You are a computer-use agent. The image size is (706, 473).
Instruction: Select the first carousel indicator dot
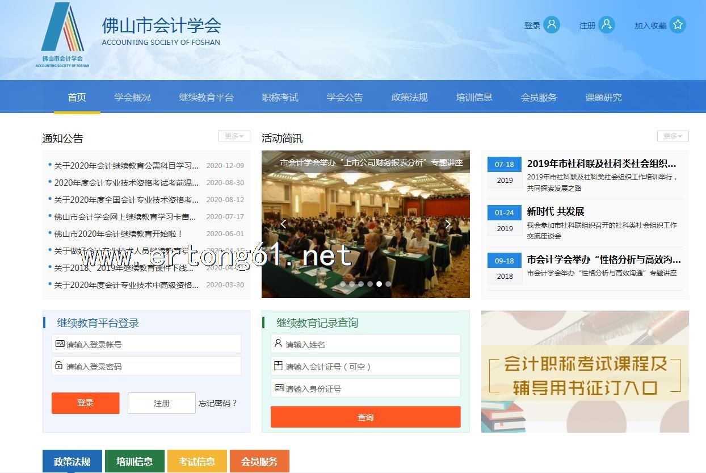(x=343, y=284)
